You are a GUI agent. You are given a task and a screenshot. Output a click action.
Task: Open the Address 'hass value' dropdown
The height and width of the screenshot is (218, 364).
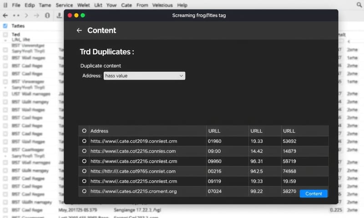click(144, 76)
